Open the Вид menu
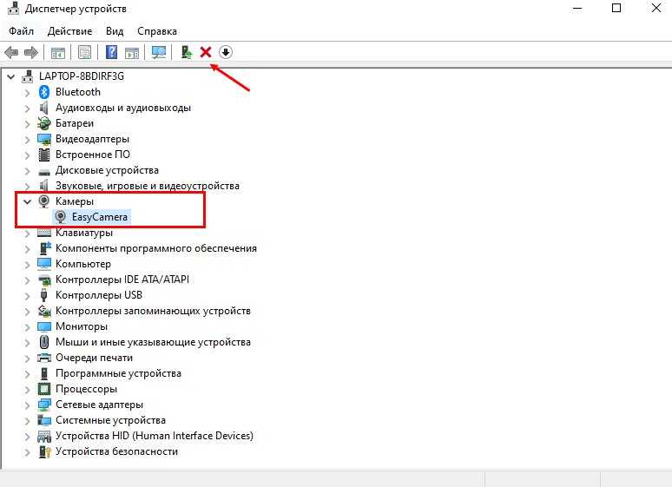672x487 pixels. [115, 31]
